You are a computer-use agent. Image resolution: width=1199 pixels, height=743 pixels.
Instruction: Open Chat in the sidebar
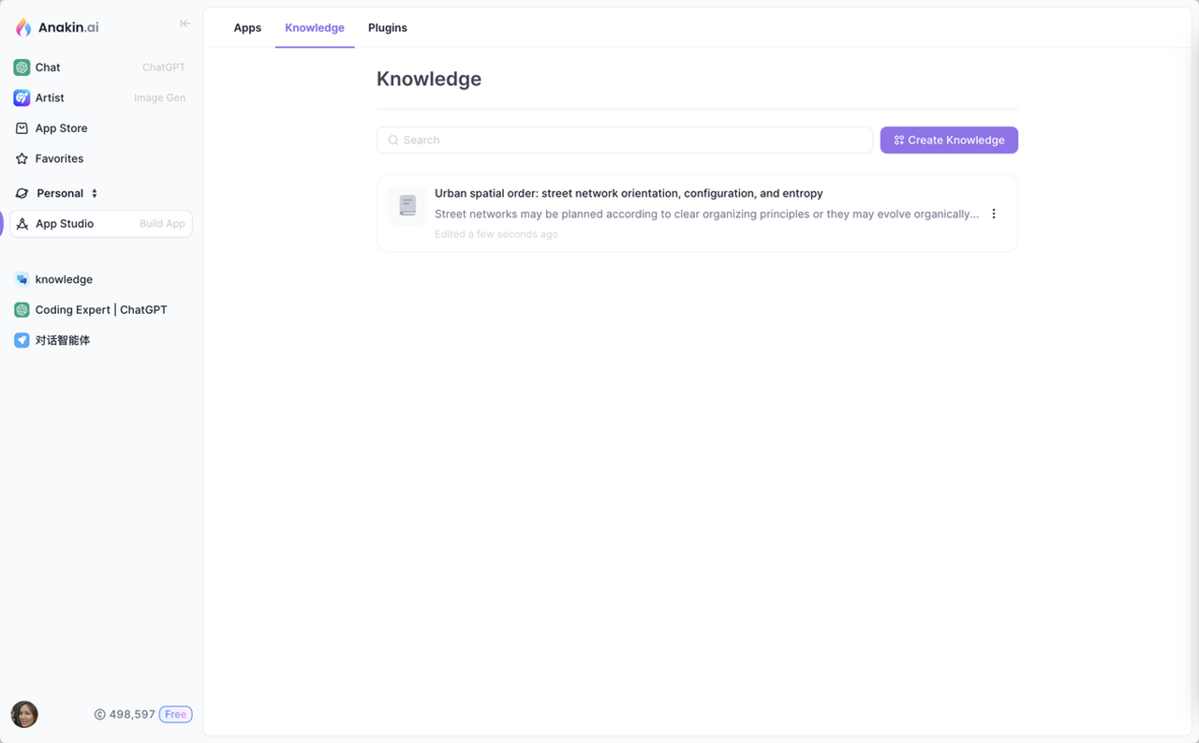[x=100, y=67]
